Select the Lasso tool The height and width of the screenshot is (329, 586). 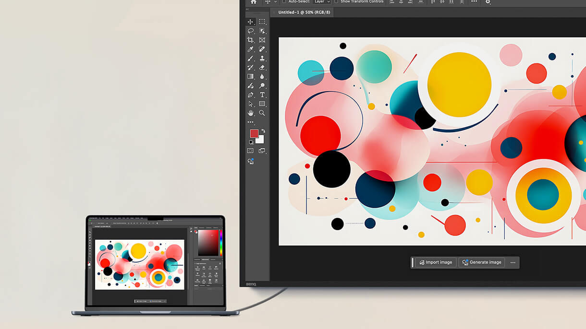[250, 31]
